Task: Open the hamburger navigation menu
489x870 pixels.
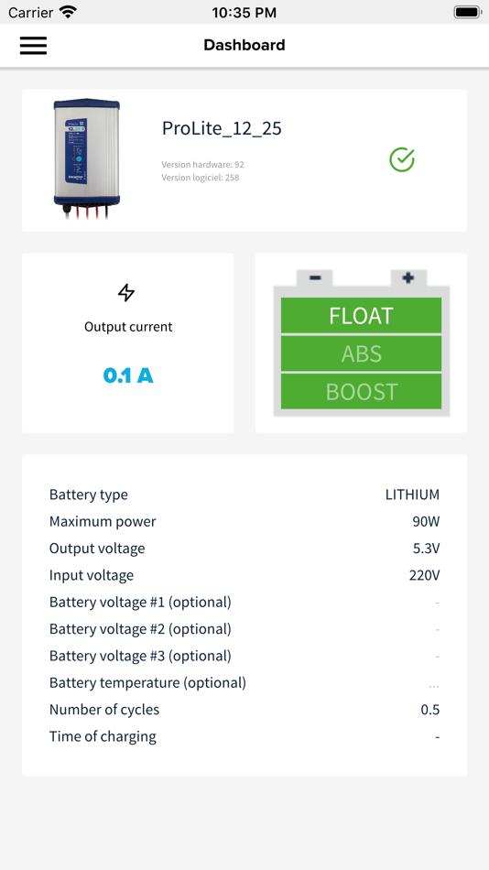Action: pos(33,46)
